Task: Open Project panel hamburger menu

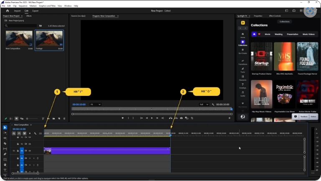Action: point(22,16)
